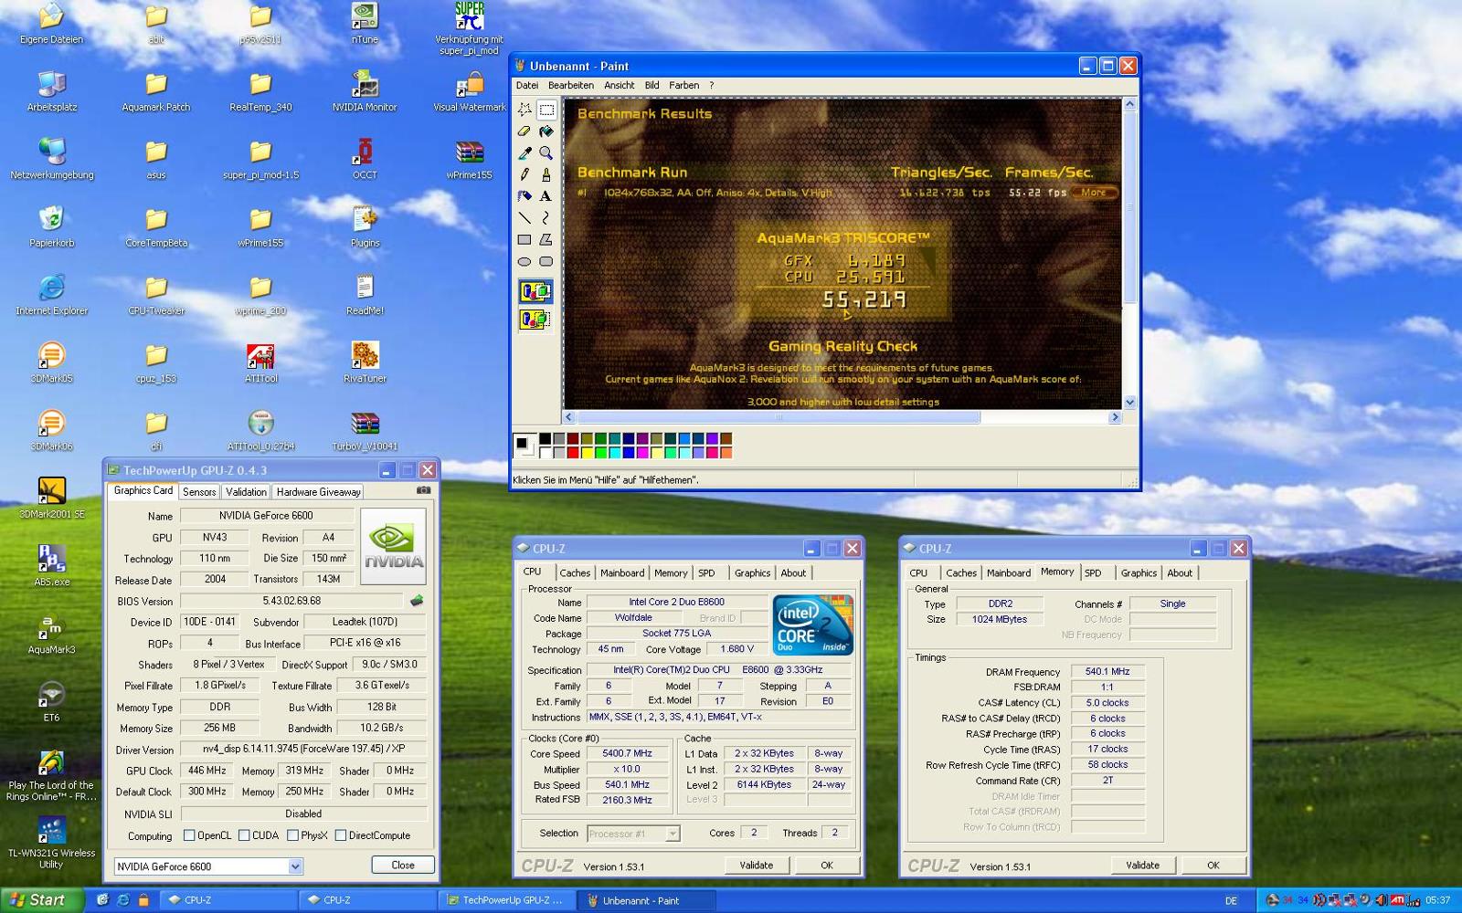Select opaque selection mode option in Paint
This screenshot has height=913, width=1462.
pos(535,292)
